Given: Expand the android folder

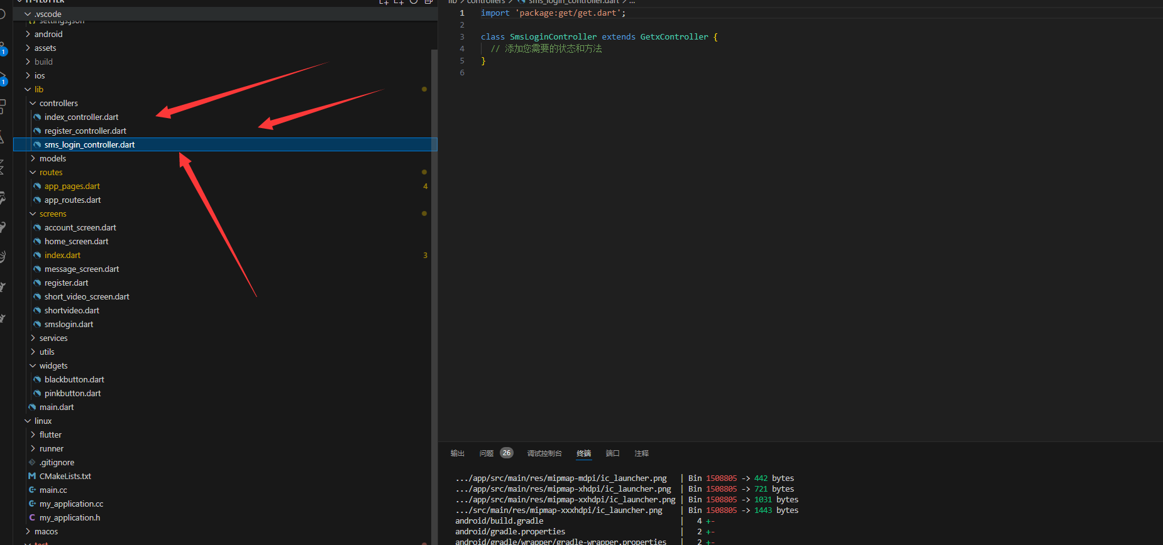Looking at the screenshot, I should 28,34.
